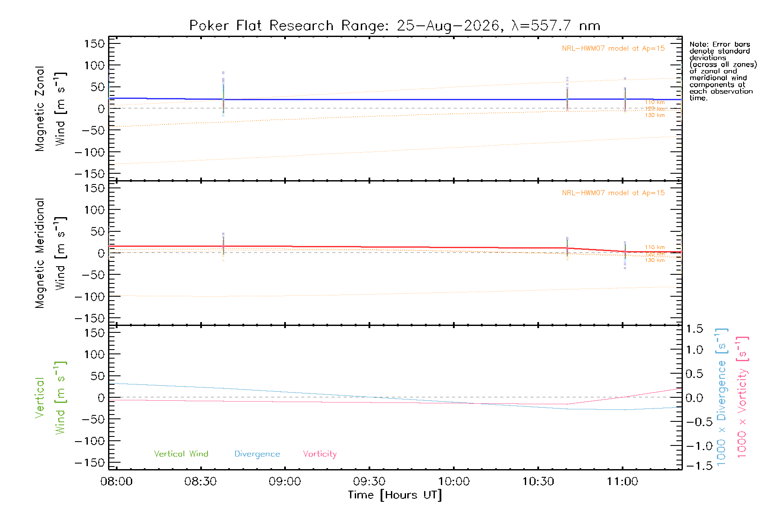
Task: Click the 130 km label in meridional panel
Action: [654, 260]
